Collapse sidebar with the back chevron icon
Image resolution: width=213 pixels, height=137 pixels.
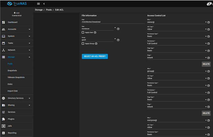[x=44, y=4]
